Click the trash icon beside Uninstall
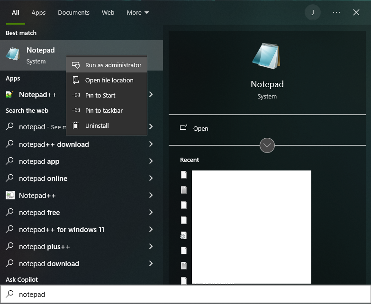 pyautogui.click(x=75, y=125)
